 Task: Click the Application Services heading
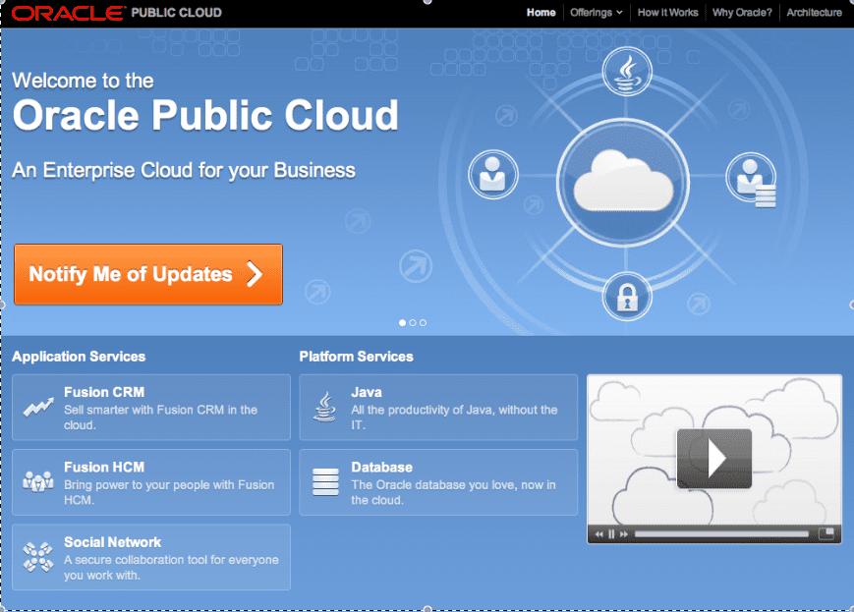coord(79,357)
